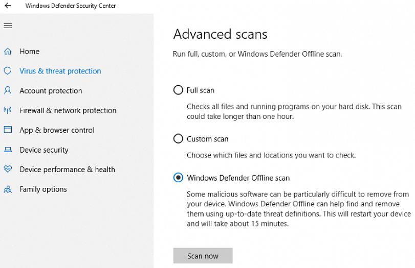The width and height of the screenshot is (415, 268).
Task: Click the laptop icon for Device security
Action: coord(8,150)
